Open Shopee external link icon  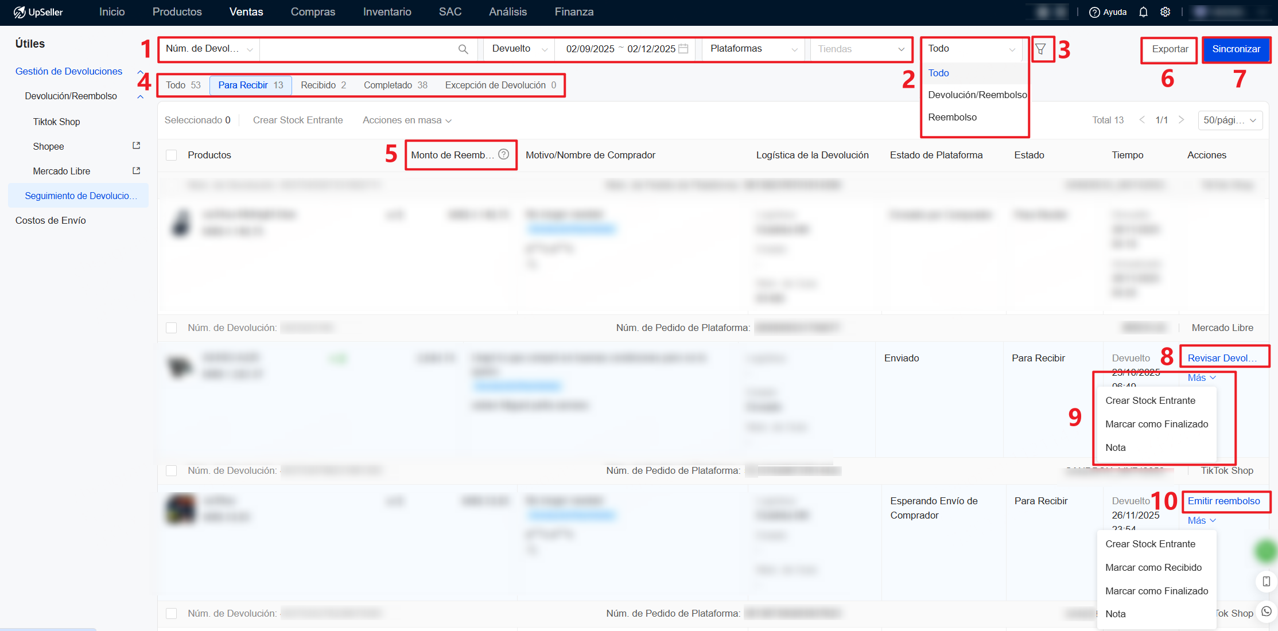(x=137, y=146)
